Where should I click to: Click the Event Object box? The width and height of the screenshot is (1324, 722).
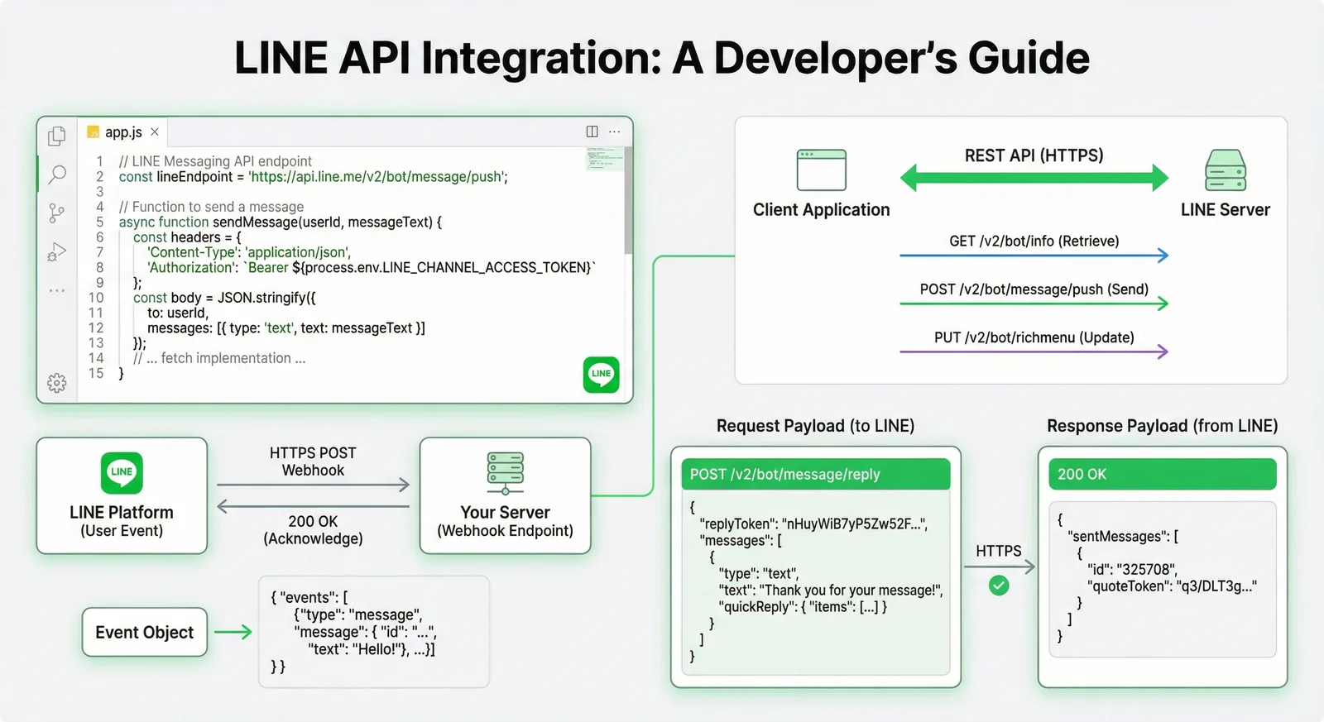[145, 632]
